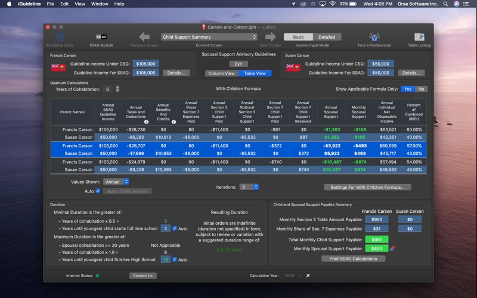Click years until full time school field
The width and height of the screenshot is (477, 298).
pos(166,228)
